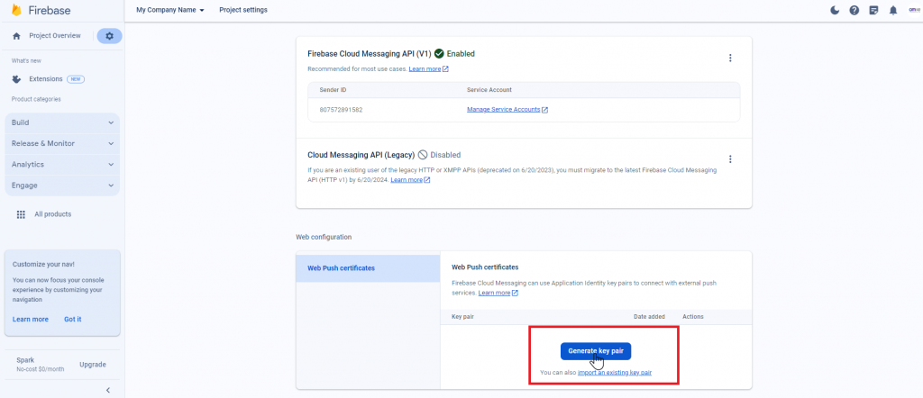Open the release notes icon
This screenshot has height=398, width=923.
[874, 10]
